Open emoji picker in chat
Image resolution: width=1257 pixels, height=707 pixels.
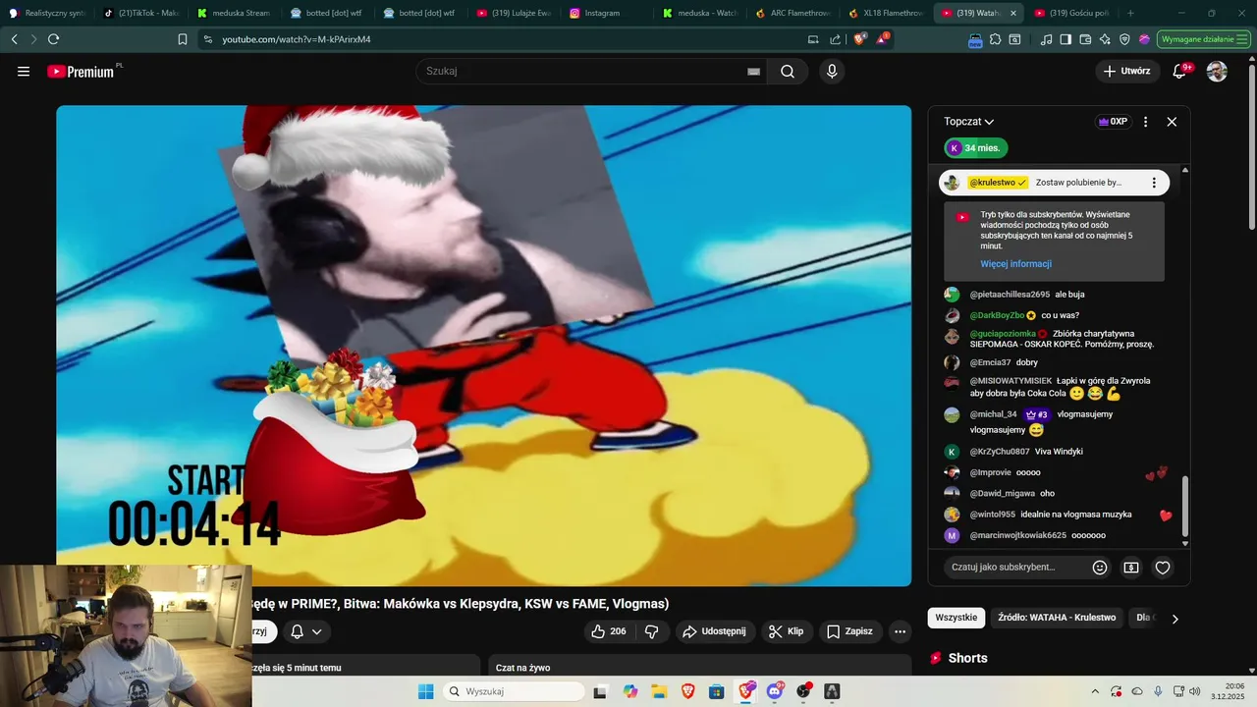tap(1100, 568)
